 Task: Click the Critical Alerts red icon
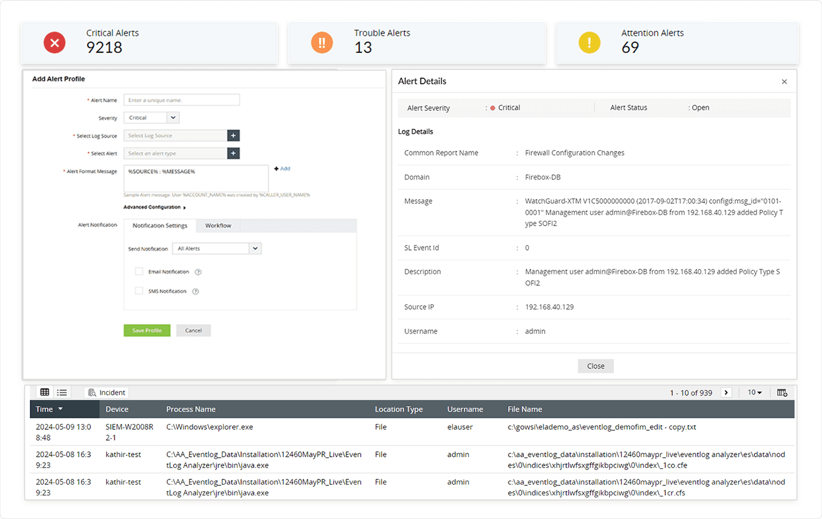(x=54, y=42)
